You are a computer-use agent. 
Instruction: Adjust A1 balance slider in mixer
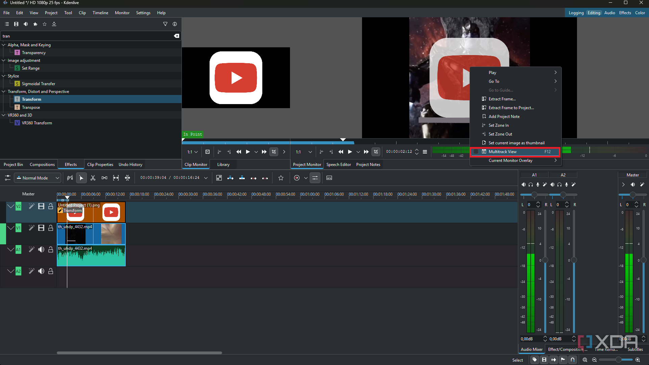[534, 195]
